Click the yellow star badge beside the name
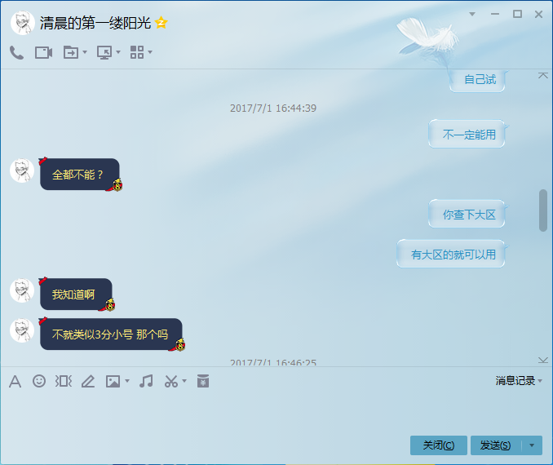Image resolution: width=553 pixels, height=465 pixels. point(161,23)
